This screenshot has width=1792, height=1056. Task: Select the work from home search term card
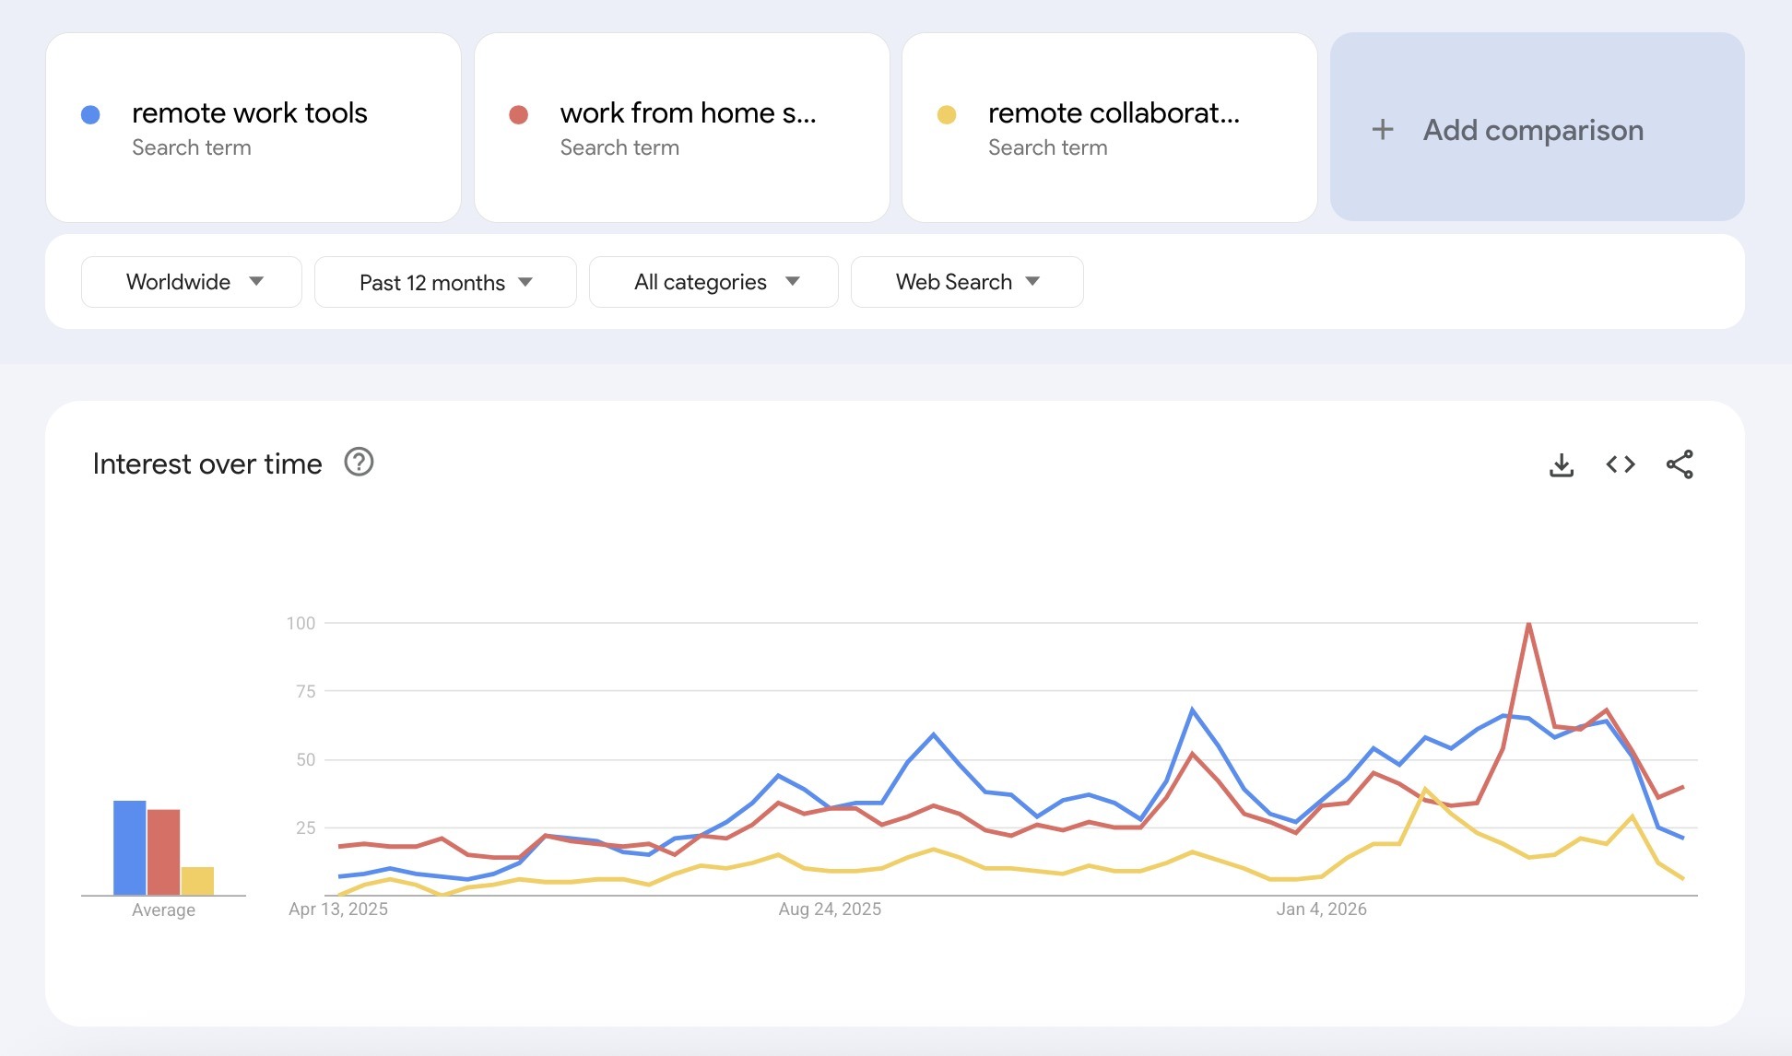click(x=681, y=127)
